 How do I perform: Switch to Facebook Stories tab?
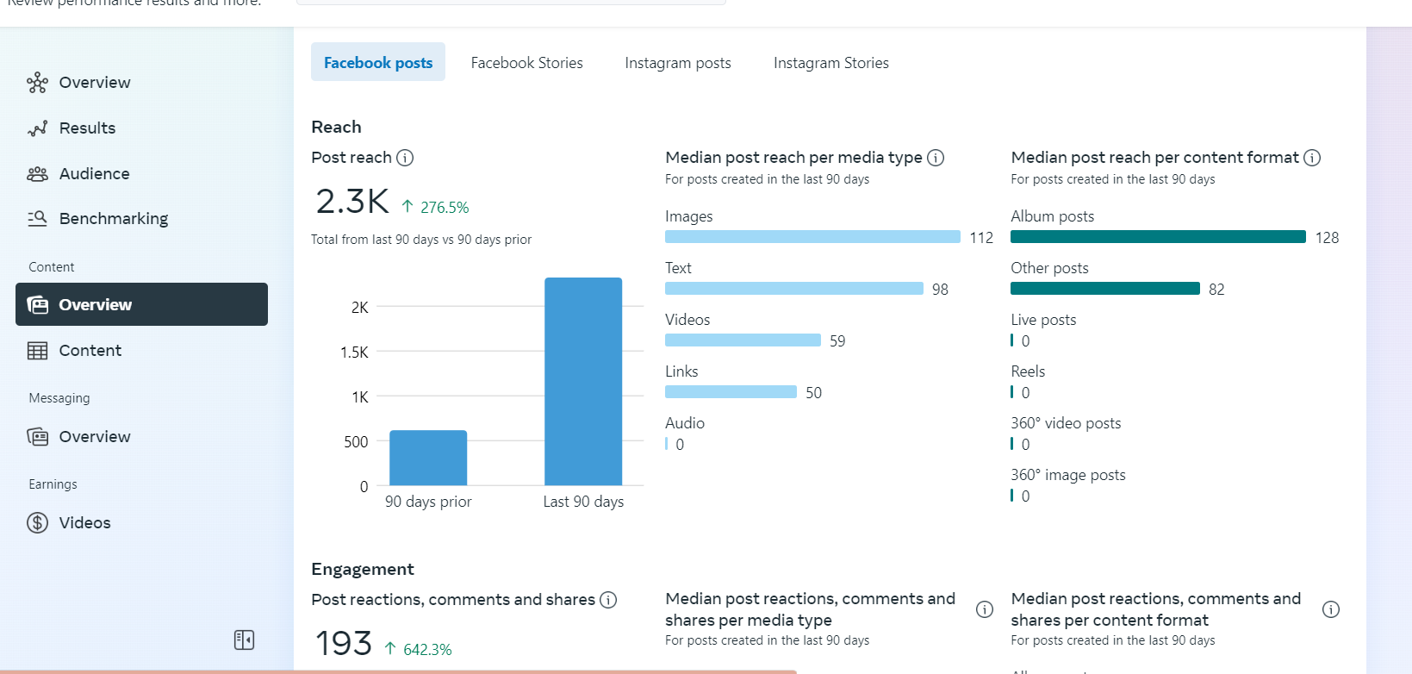526,63
